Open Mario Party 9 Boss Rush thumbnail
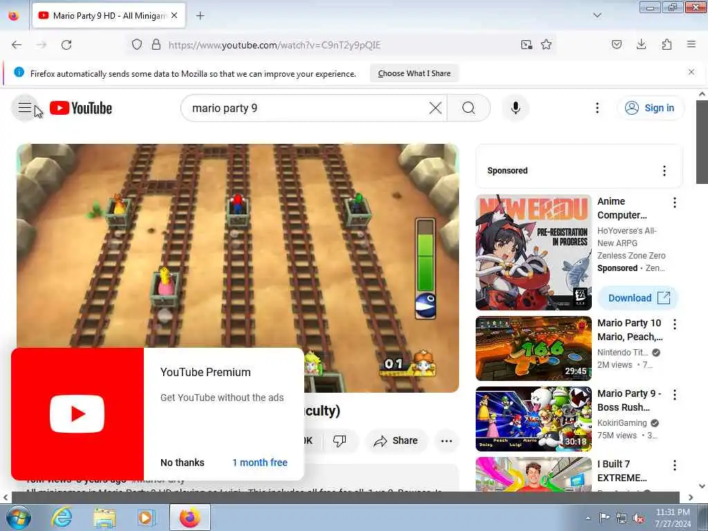Viewport: 708px width, 531px height. tap(533, 419)
